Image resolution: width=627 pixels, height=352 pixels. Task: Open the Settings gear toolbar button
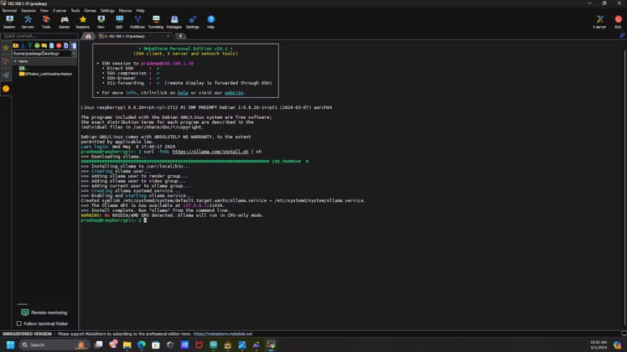192,22
